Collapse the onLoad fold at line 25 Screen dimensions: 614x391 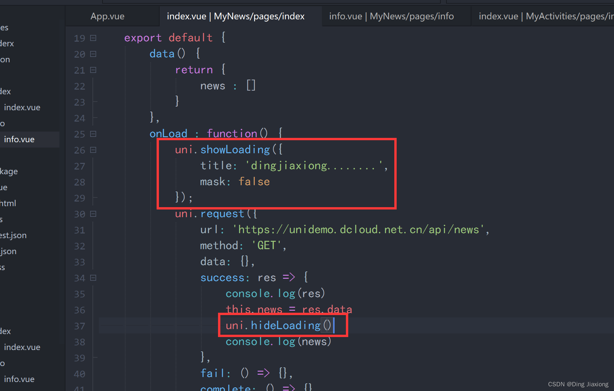[93, 134]
